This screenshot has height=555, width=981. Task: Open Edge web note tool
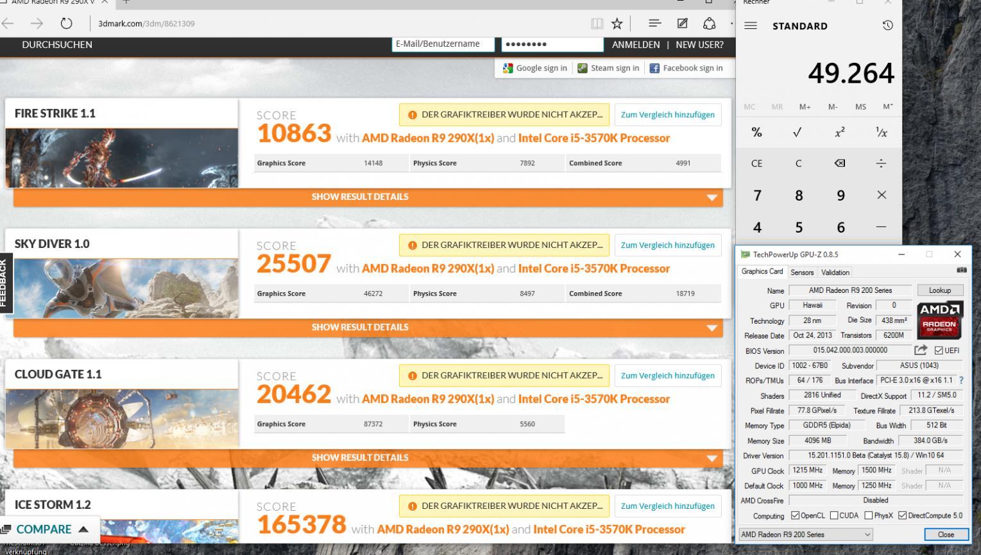coord(682,24)
